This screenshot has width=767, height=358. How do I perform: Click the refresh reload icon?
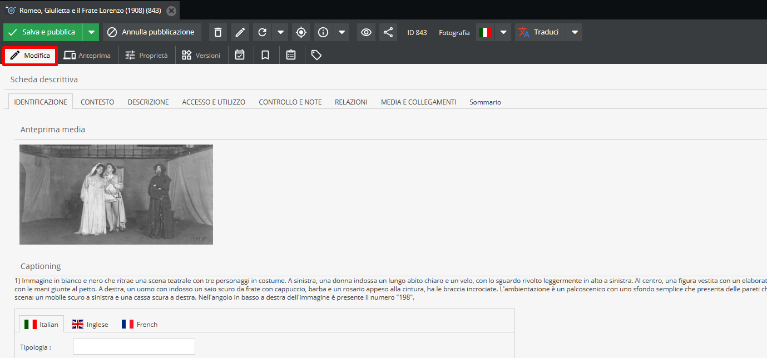point(263,32)
